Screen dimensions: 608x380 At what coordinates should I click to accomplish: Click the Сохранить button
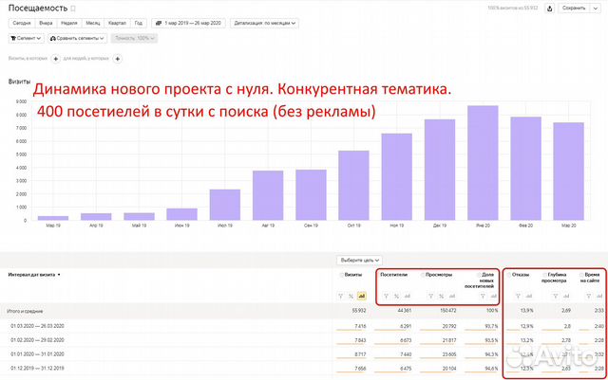tap(574, 9)
